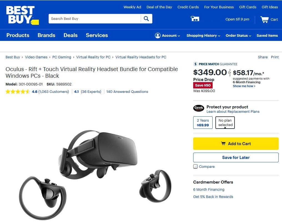The image size is (282, 222).
Task: Click the Price Match Guarantee dollar icon
Action: pyautogui.click(x=195, y=64)
